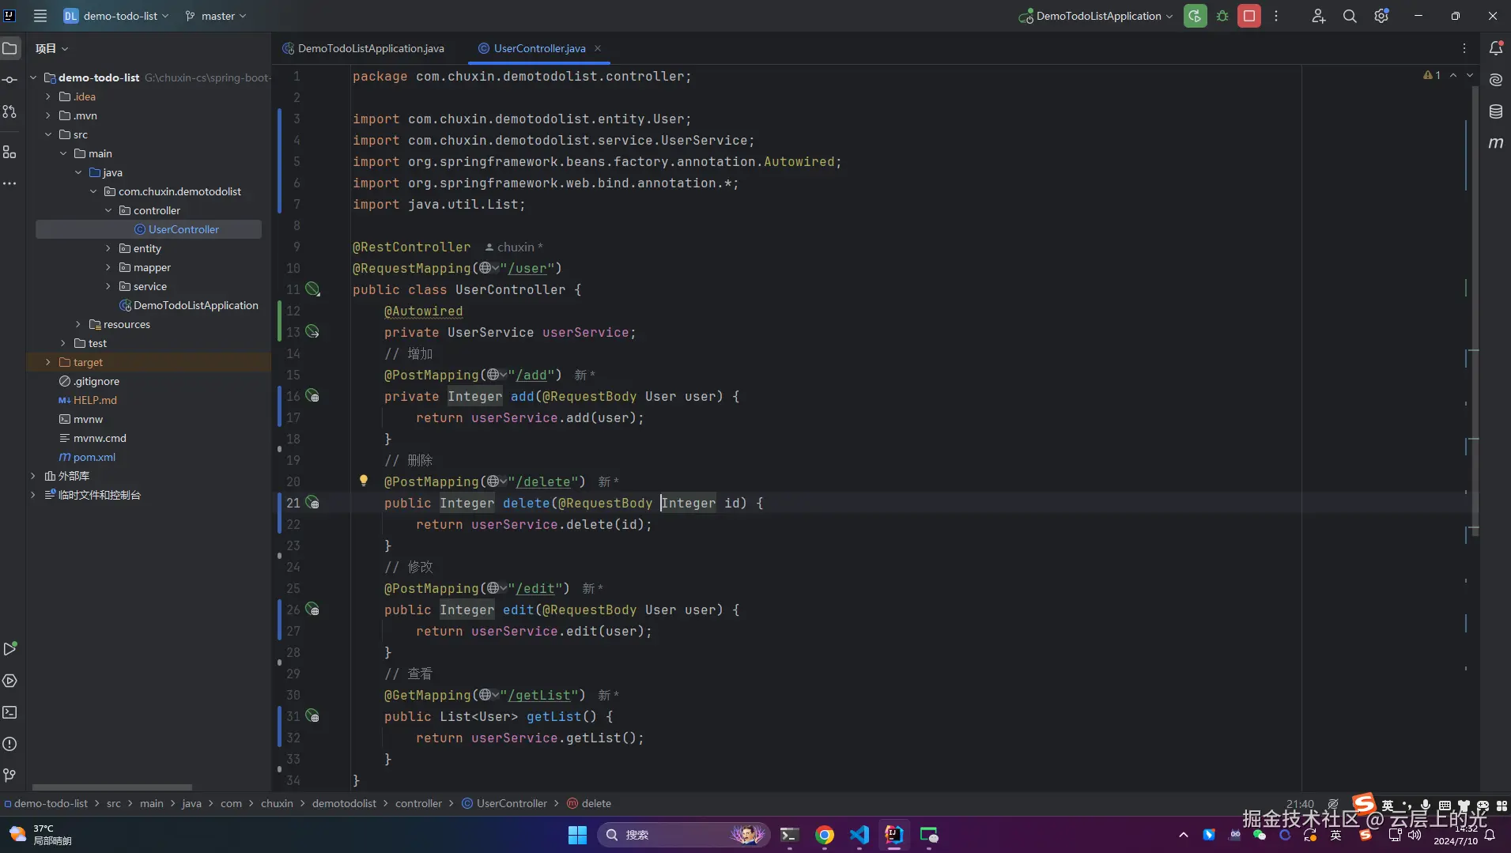Image resolution: width=1511 pixels, height=853 pixels.
Task: Open Search Everywhere magnifier
Action: pos(1350,16)
